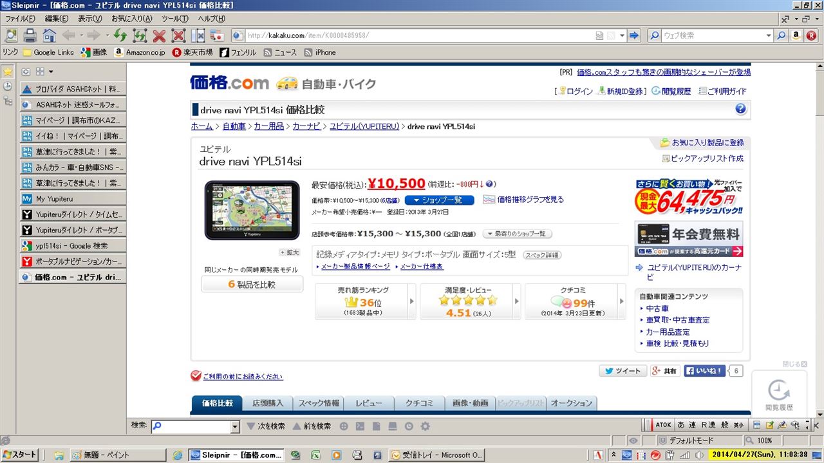
Task: Click the stop-all-tabs boxed red X icon
Action: 178,35
